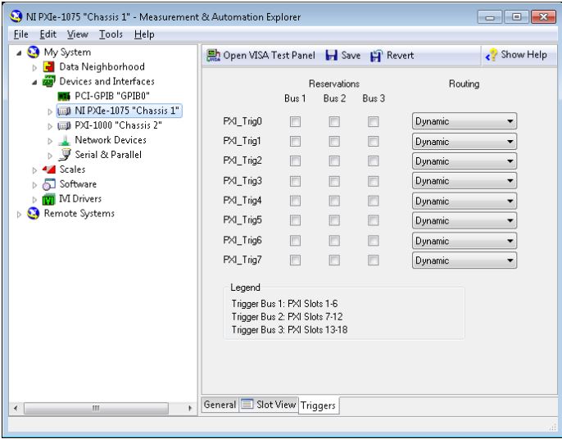Click the tree horizontal scrollbar thumb
The width and height of the screenshot is (562, 439).
[x=96, y=408]
